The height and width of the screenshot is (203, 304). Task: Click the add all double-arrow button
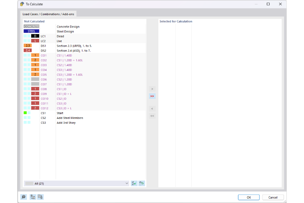pos(152,96)
